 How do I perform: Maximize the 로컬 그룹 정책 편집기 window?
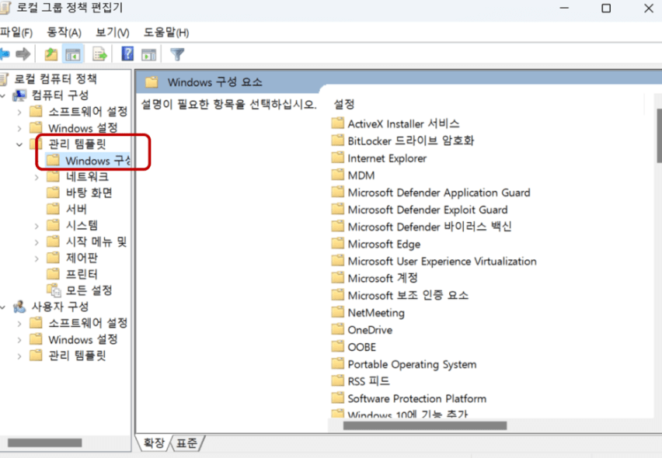(606, 8)
